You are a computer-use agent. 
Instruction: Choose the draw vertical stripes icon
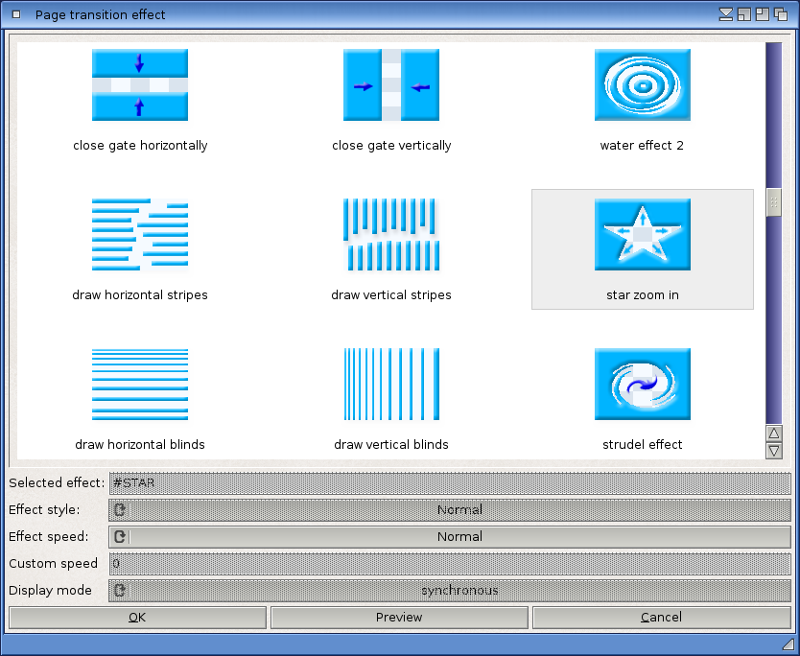[391, 234]
